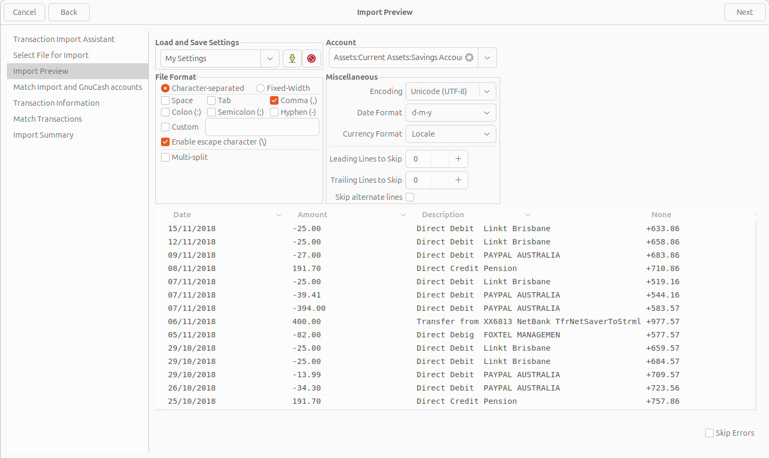Screen dimensions: 769x458
Task: Click the Back button
Action: click(x=69, y=12)
